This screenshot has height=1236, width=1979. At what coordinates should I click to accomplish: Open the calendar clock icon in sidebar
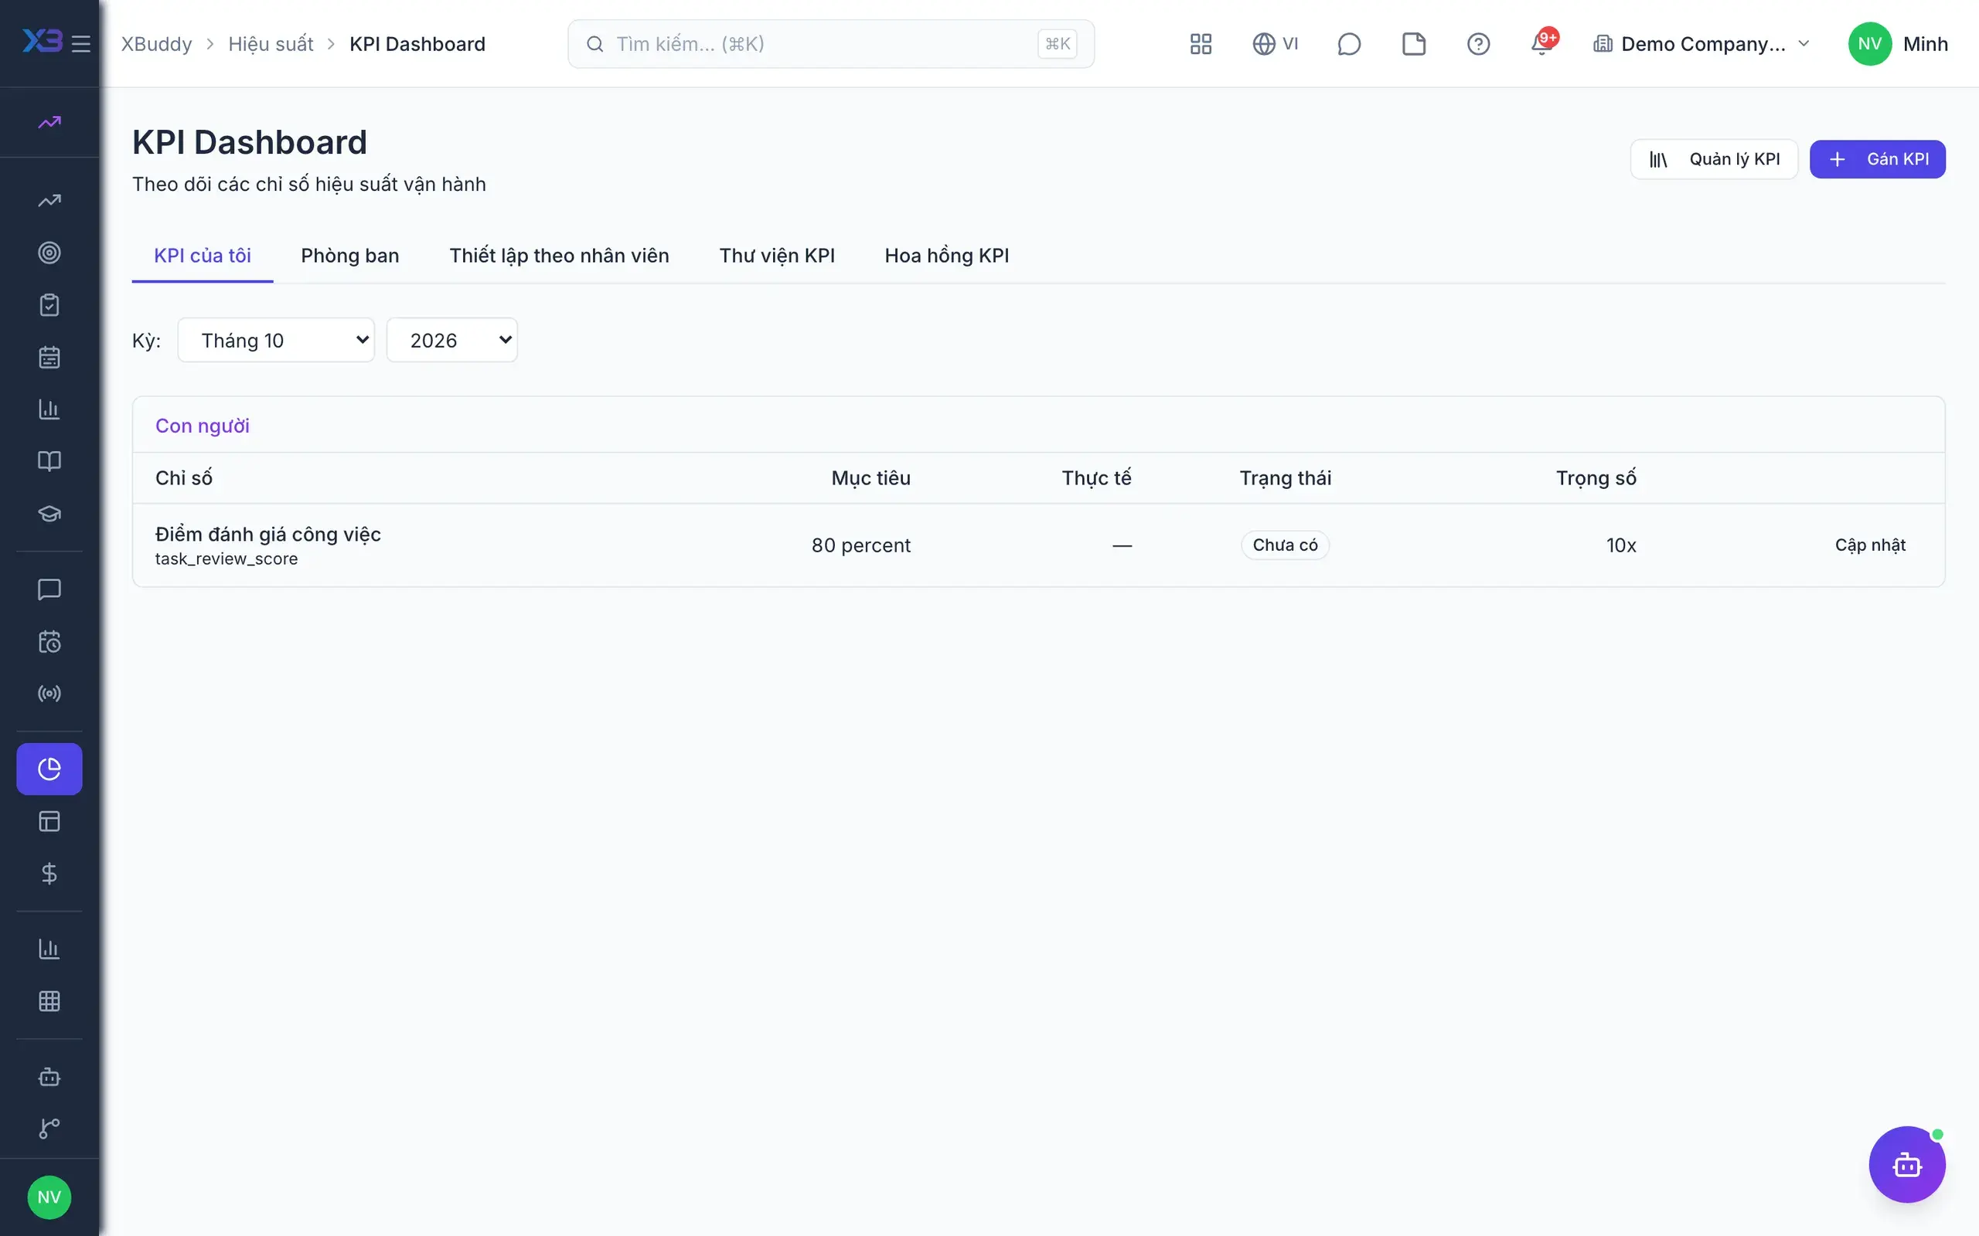pyautogui.click(x=49, y=642)
